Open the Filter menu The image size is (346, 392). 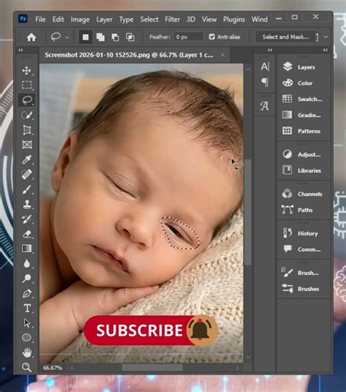173,20
